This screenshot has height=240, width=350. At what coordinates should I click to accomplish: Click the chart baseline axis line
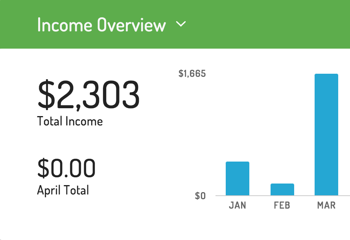click(283, 196)
